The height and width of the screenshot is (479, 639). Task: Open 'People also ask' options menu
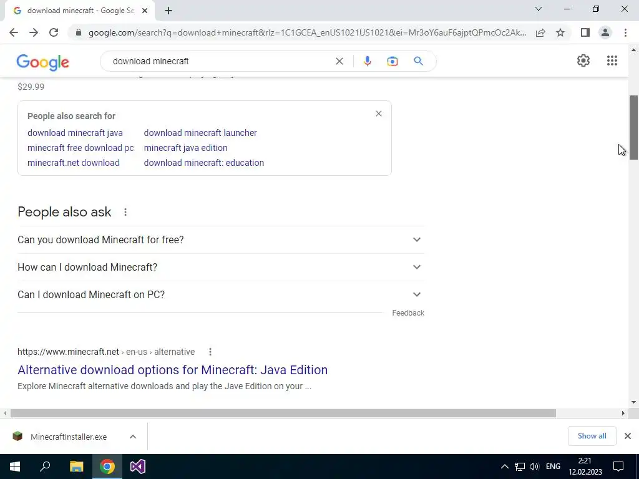pyautogui.click(x=125, y=212)
